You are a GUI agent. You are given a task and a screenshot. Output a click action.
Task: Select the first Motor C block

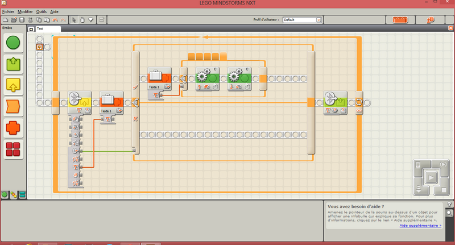(207, 79)
